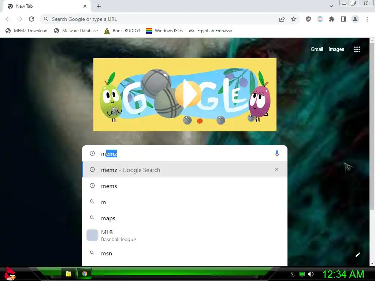Open the Bonzi BUDDY! bookmark
Viewport: 375px width, 281px height.
coord(122,31)
